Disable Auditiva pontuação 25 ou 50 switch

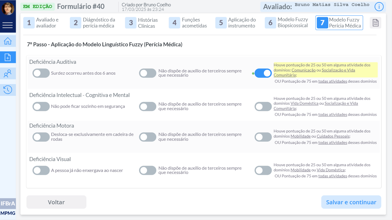[x=263, y=73]
